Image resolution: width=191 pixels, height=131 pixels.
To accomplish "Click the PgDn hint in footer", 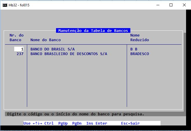I will [77, 123].
